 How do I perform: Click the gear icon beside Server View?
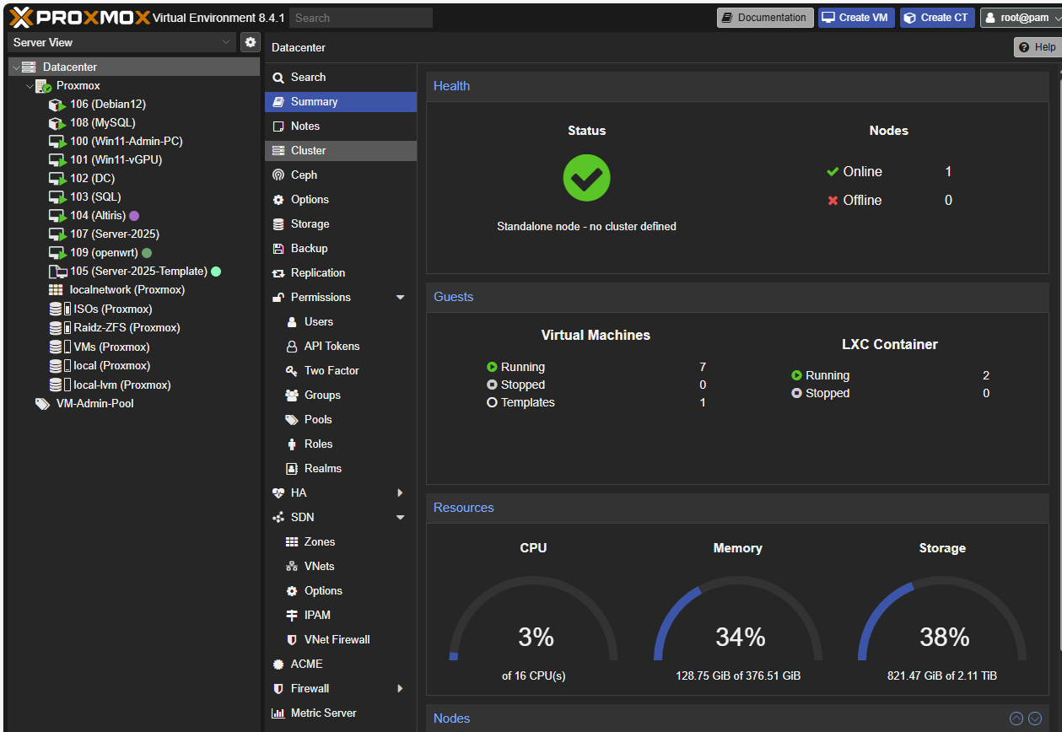coord(251,42)
